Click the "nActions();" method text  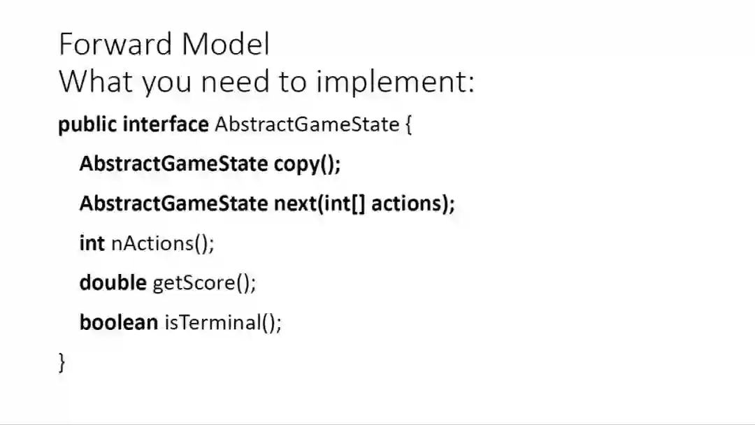click(x=162, y=243)
